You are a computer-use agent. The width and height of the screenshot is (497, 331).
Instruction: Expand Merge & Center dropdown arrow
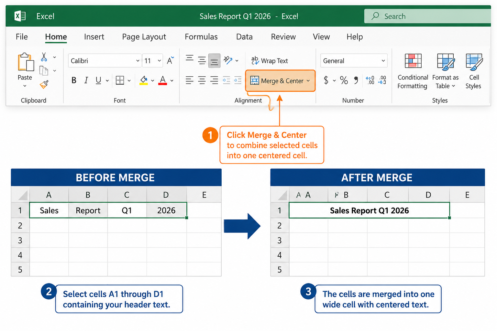pos(308,80)
